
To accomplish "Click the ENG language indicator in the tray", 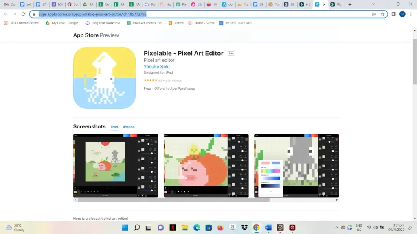I will [x=359, y=227].
